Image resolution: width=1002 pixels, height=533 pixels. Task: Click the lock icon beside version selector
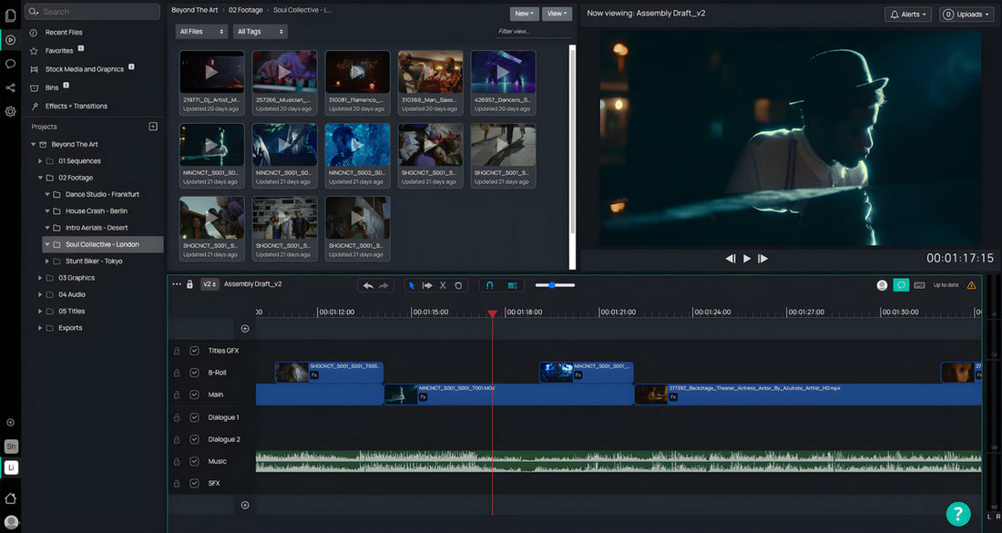click(189, 284)
